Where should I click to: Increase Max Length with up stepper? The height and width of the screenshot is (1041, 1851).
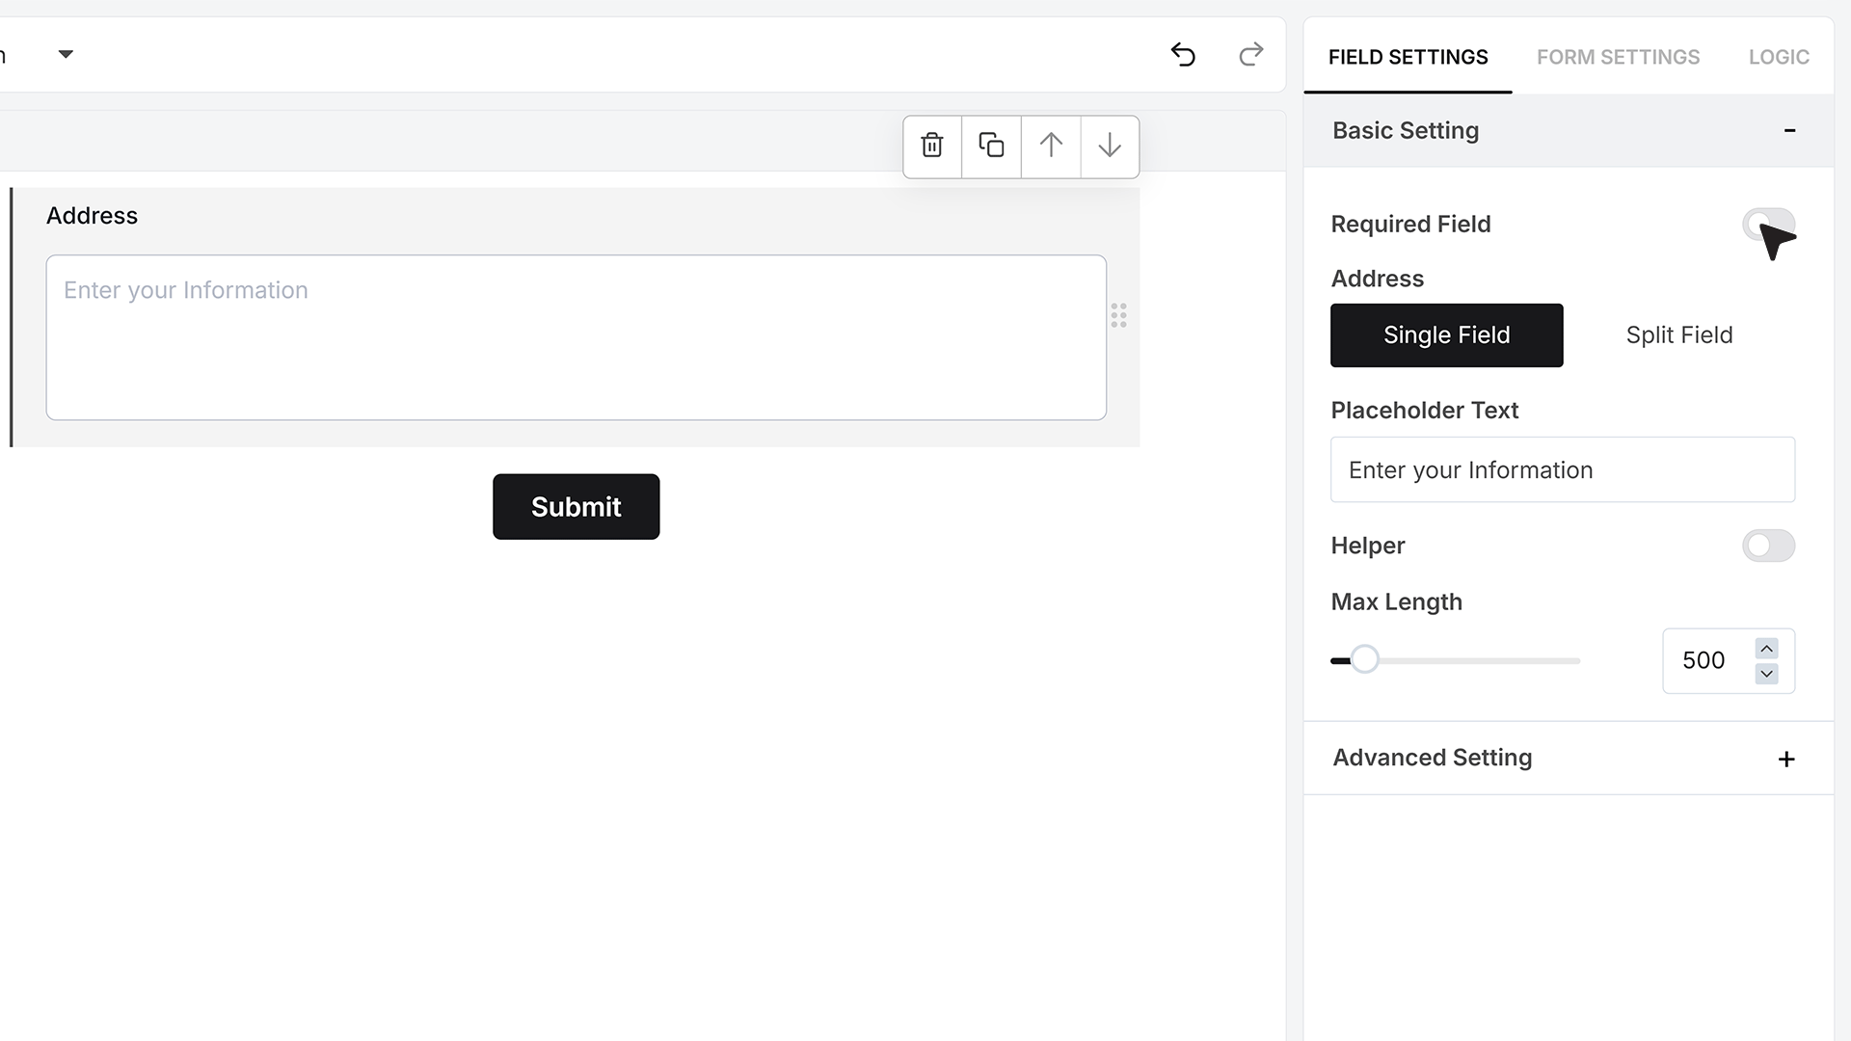1766,649
